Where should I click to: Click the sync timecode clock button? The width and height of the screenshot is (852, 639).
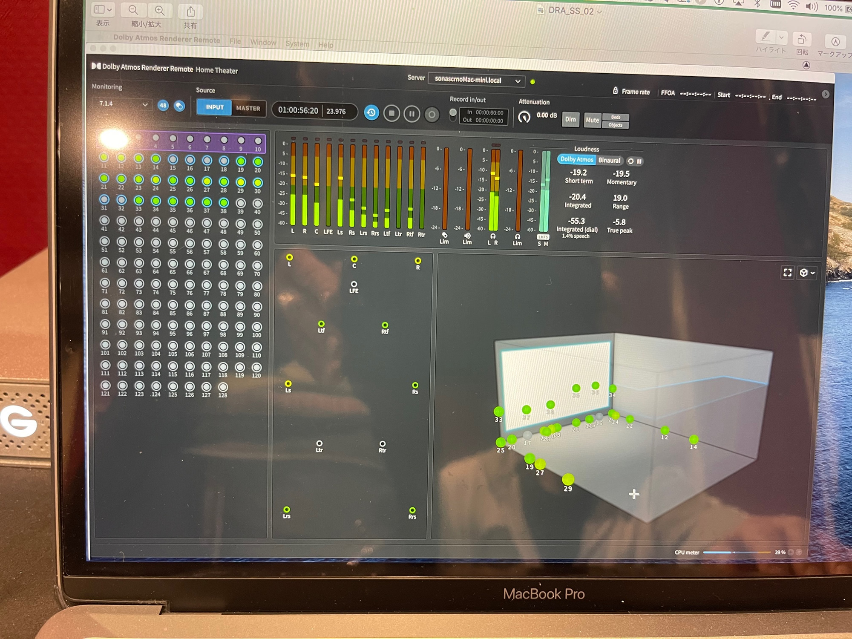pyautogui.click(x=371, y=113)
